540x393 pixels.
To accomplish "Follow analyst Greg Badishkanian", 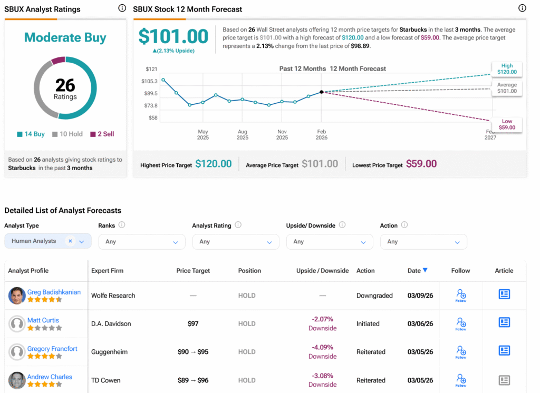I will coord(460,295).
